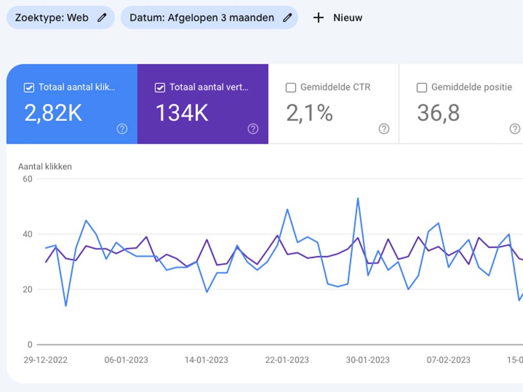523x392 pixels.
Task: Open help icon on Gemiddelde positie card
Action: pyautogui.click(x=515, y=129)
